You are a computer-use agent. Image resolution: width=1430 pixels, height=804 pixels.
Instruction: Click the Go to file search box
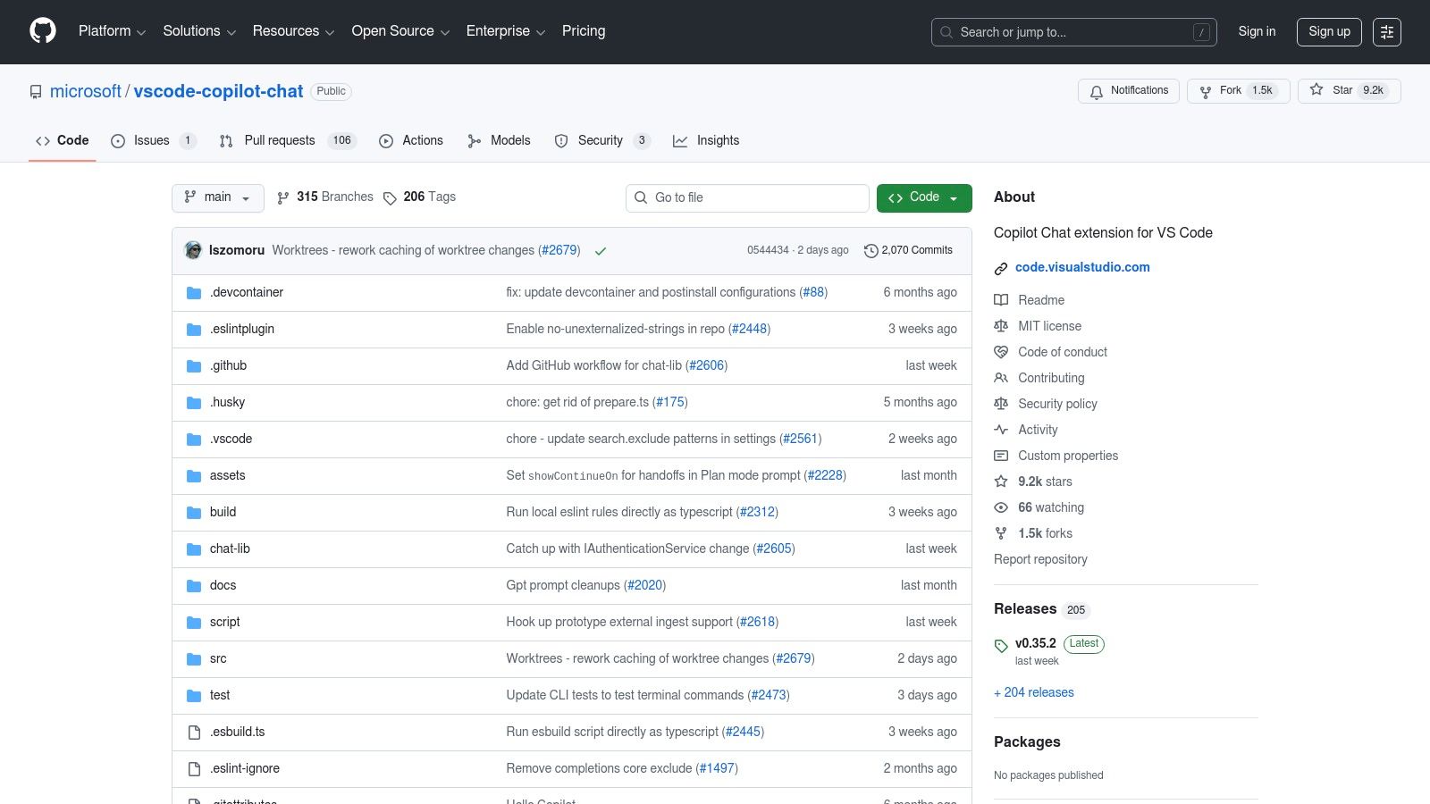coord(747,197)
